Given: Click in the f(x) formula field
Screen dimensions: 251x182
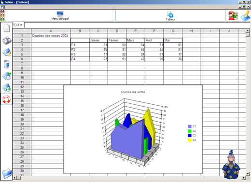Looking at the screenshot, I should (x=137, y=25).
